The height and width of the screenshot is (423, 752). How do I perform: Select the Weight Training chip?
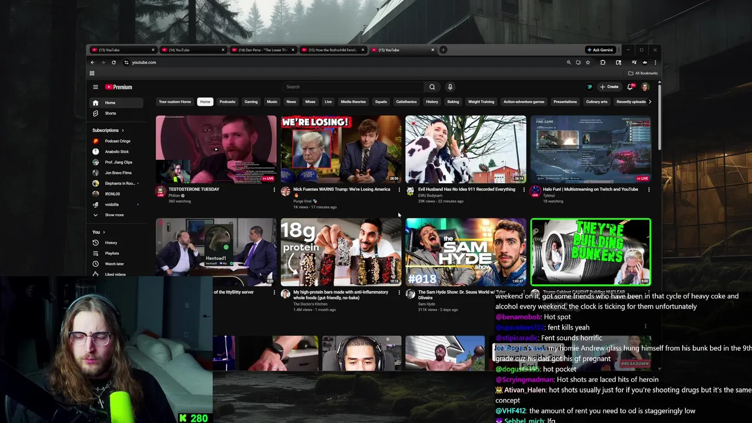tap(481, 102)
